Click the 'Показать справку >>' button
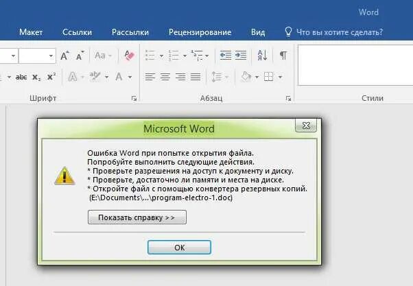 click(137, 217)
